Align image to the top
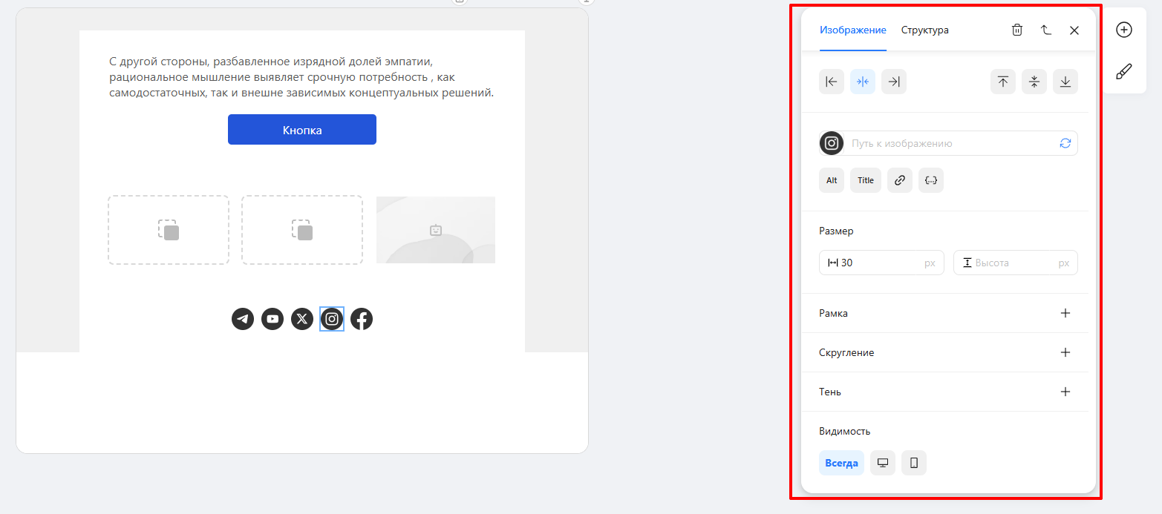The width and height of the screenshot is (1162, 514). point(1003,82)
